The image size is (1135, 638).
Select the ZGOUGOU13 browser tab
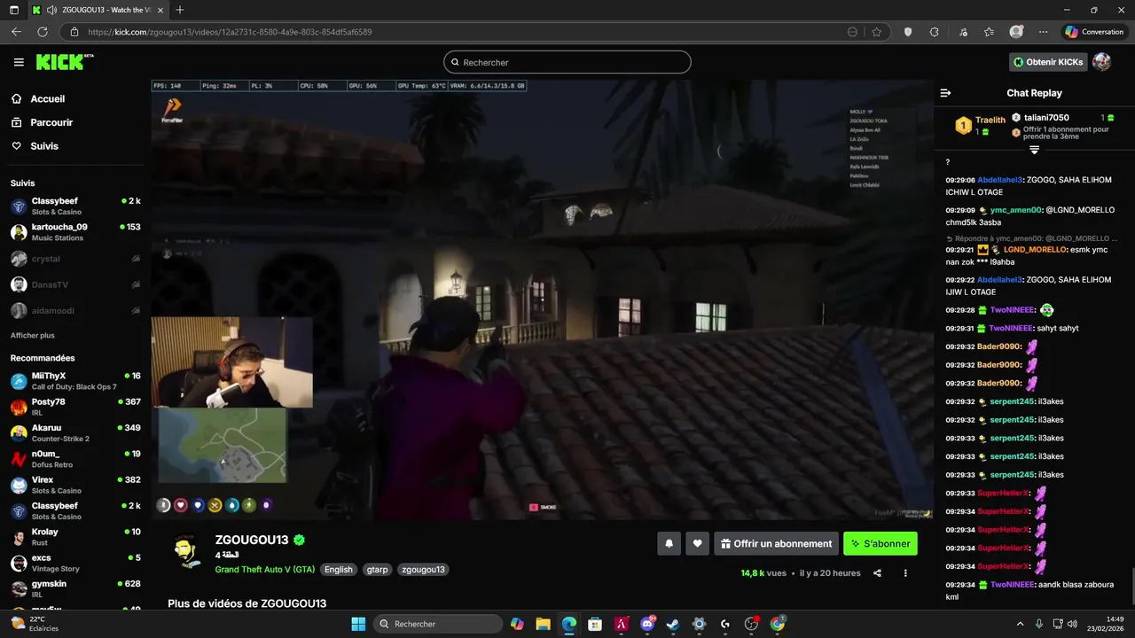click(98, 10)
